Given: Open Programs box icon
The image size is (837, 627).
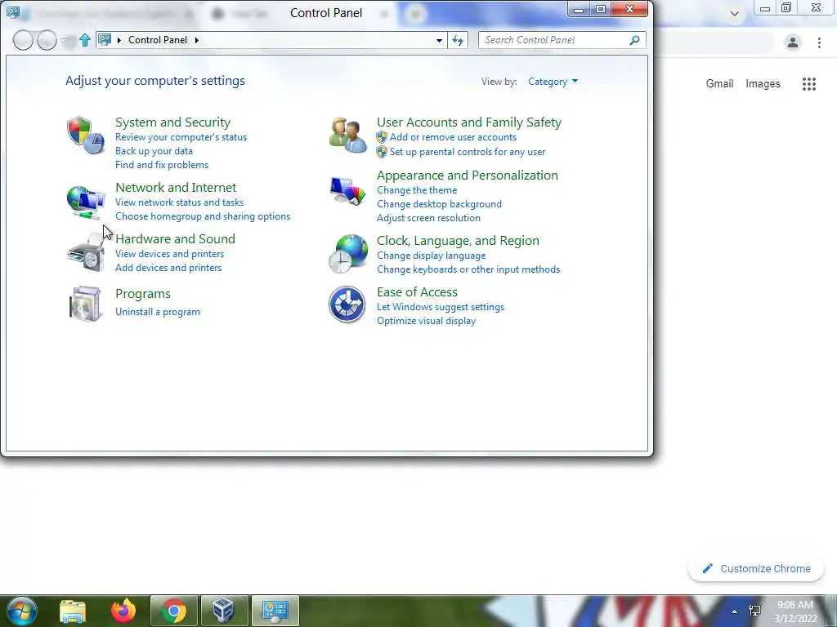Looking at the screenshot, I should pyautogui.click(x=85, y=304).
